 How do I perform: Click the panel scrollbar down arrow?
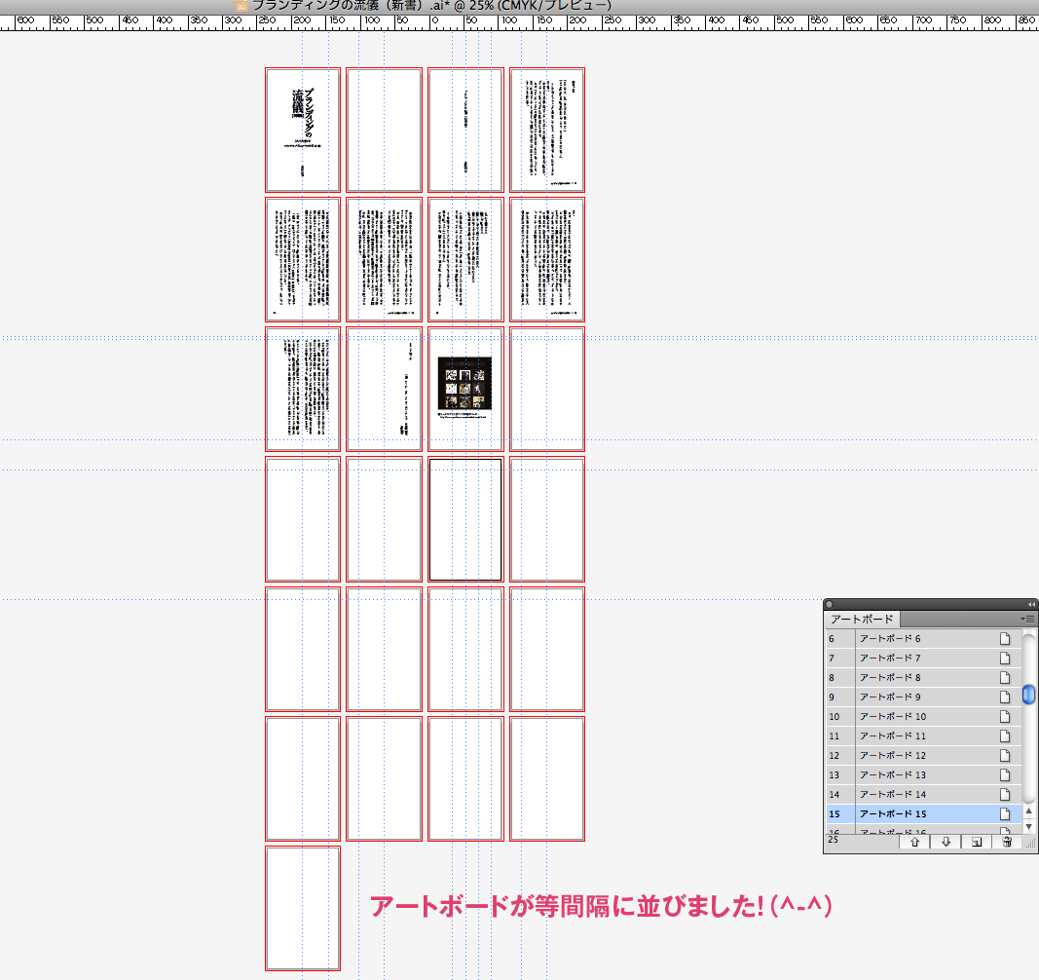coord(1028,827)
